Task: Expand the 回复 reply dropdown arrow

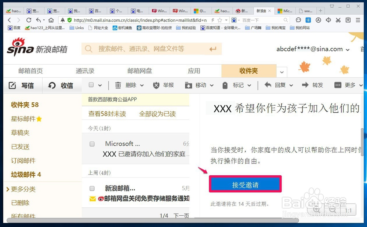Action: [x=291, y=85]
